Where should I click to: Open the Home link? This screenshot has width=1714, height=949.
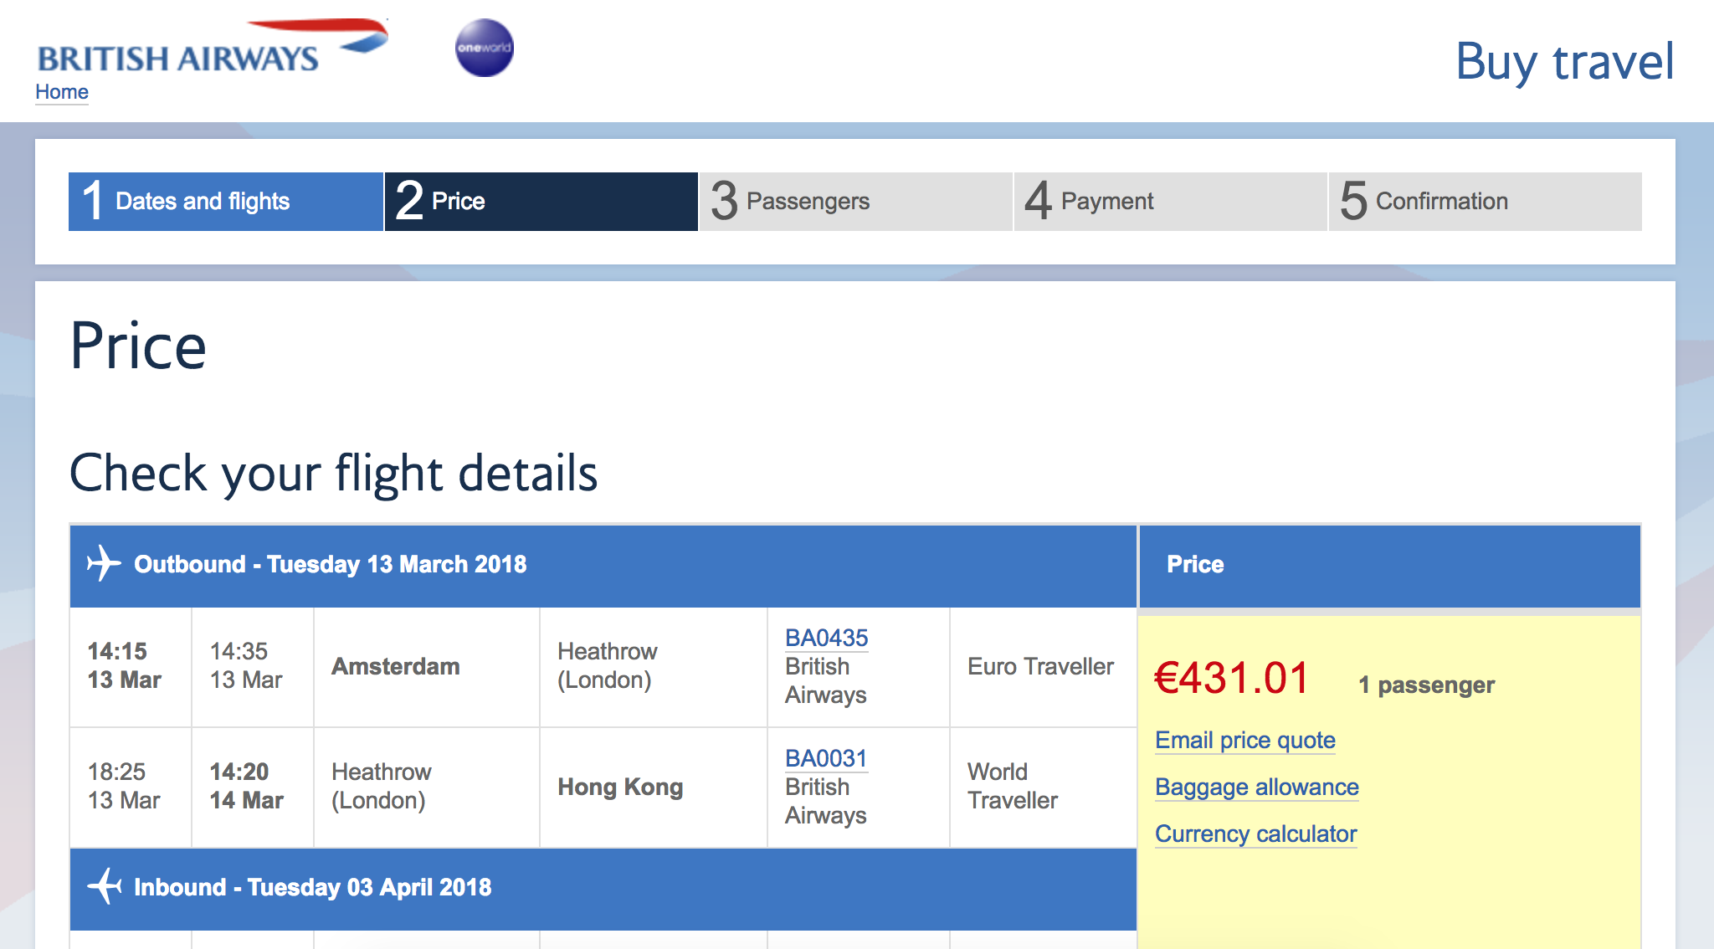[62, 92]
